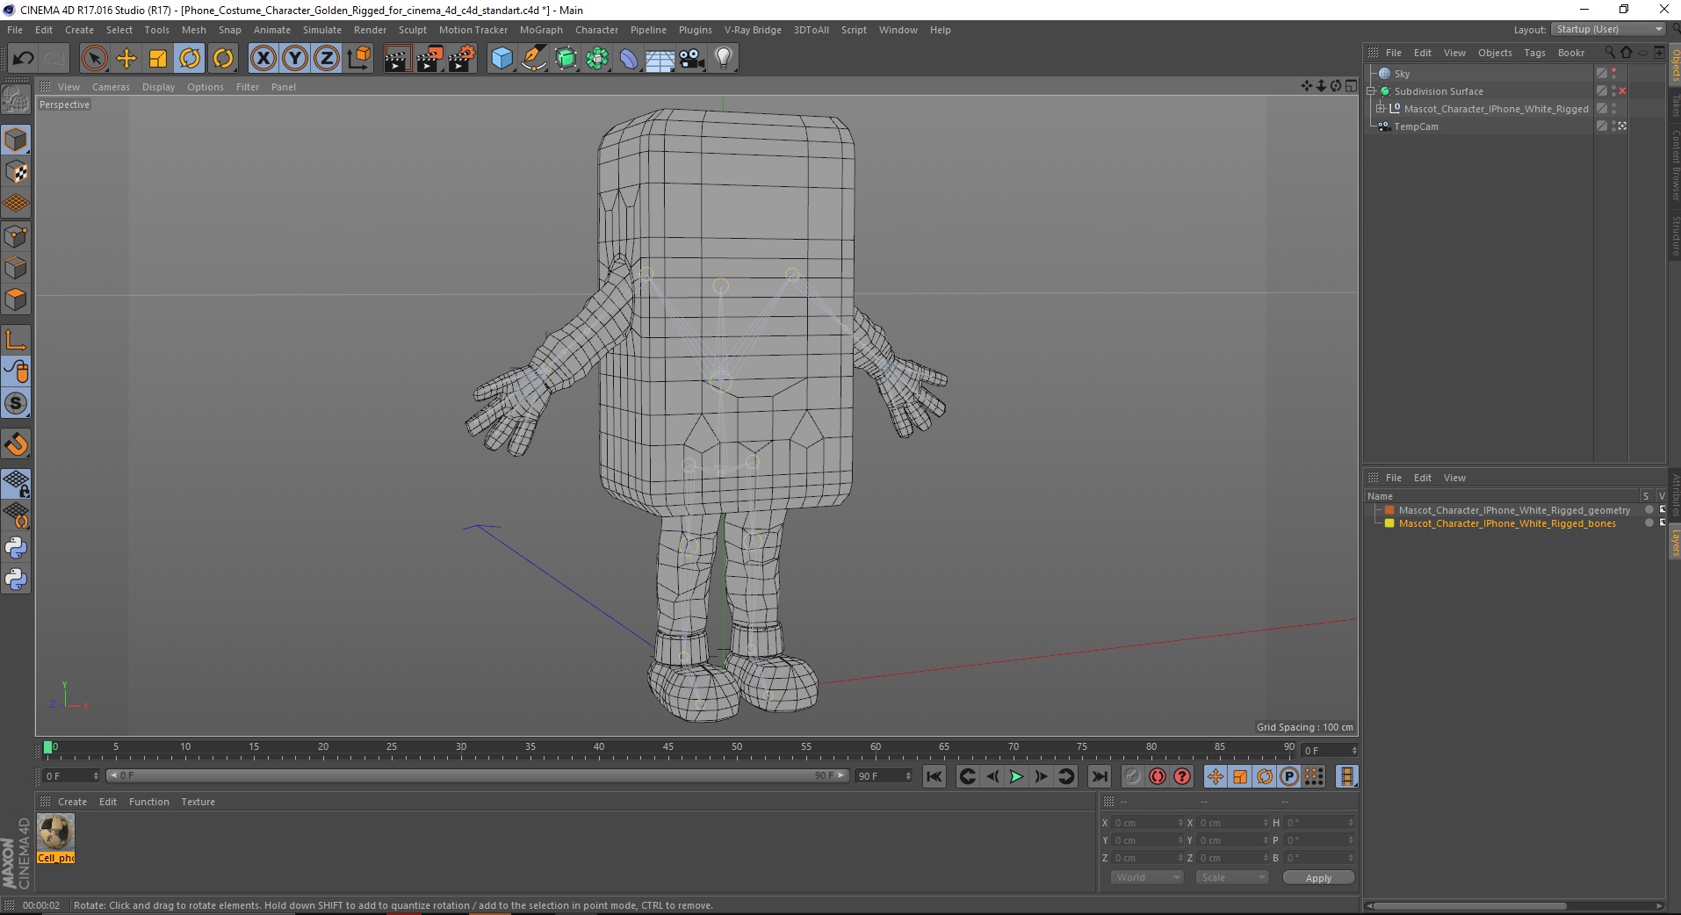The height and width of the screenshot is (915, 1681).
Task: Open the deformer bend icon
Action: [629, 59]
